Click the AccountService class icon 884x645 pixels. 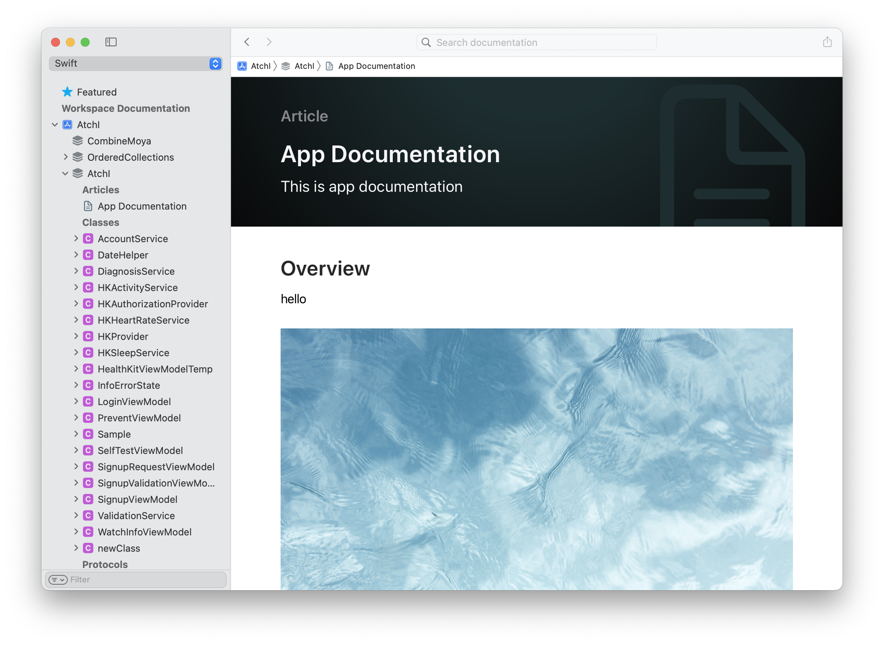[88, 238]
